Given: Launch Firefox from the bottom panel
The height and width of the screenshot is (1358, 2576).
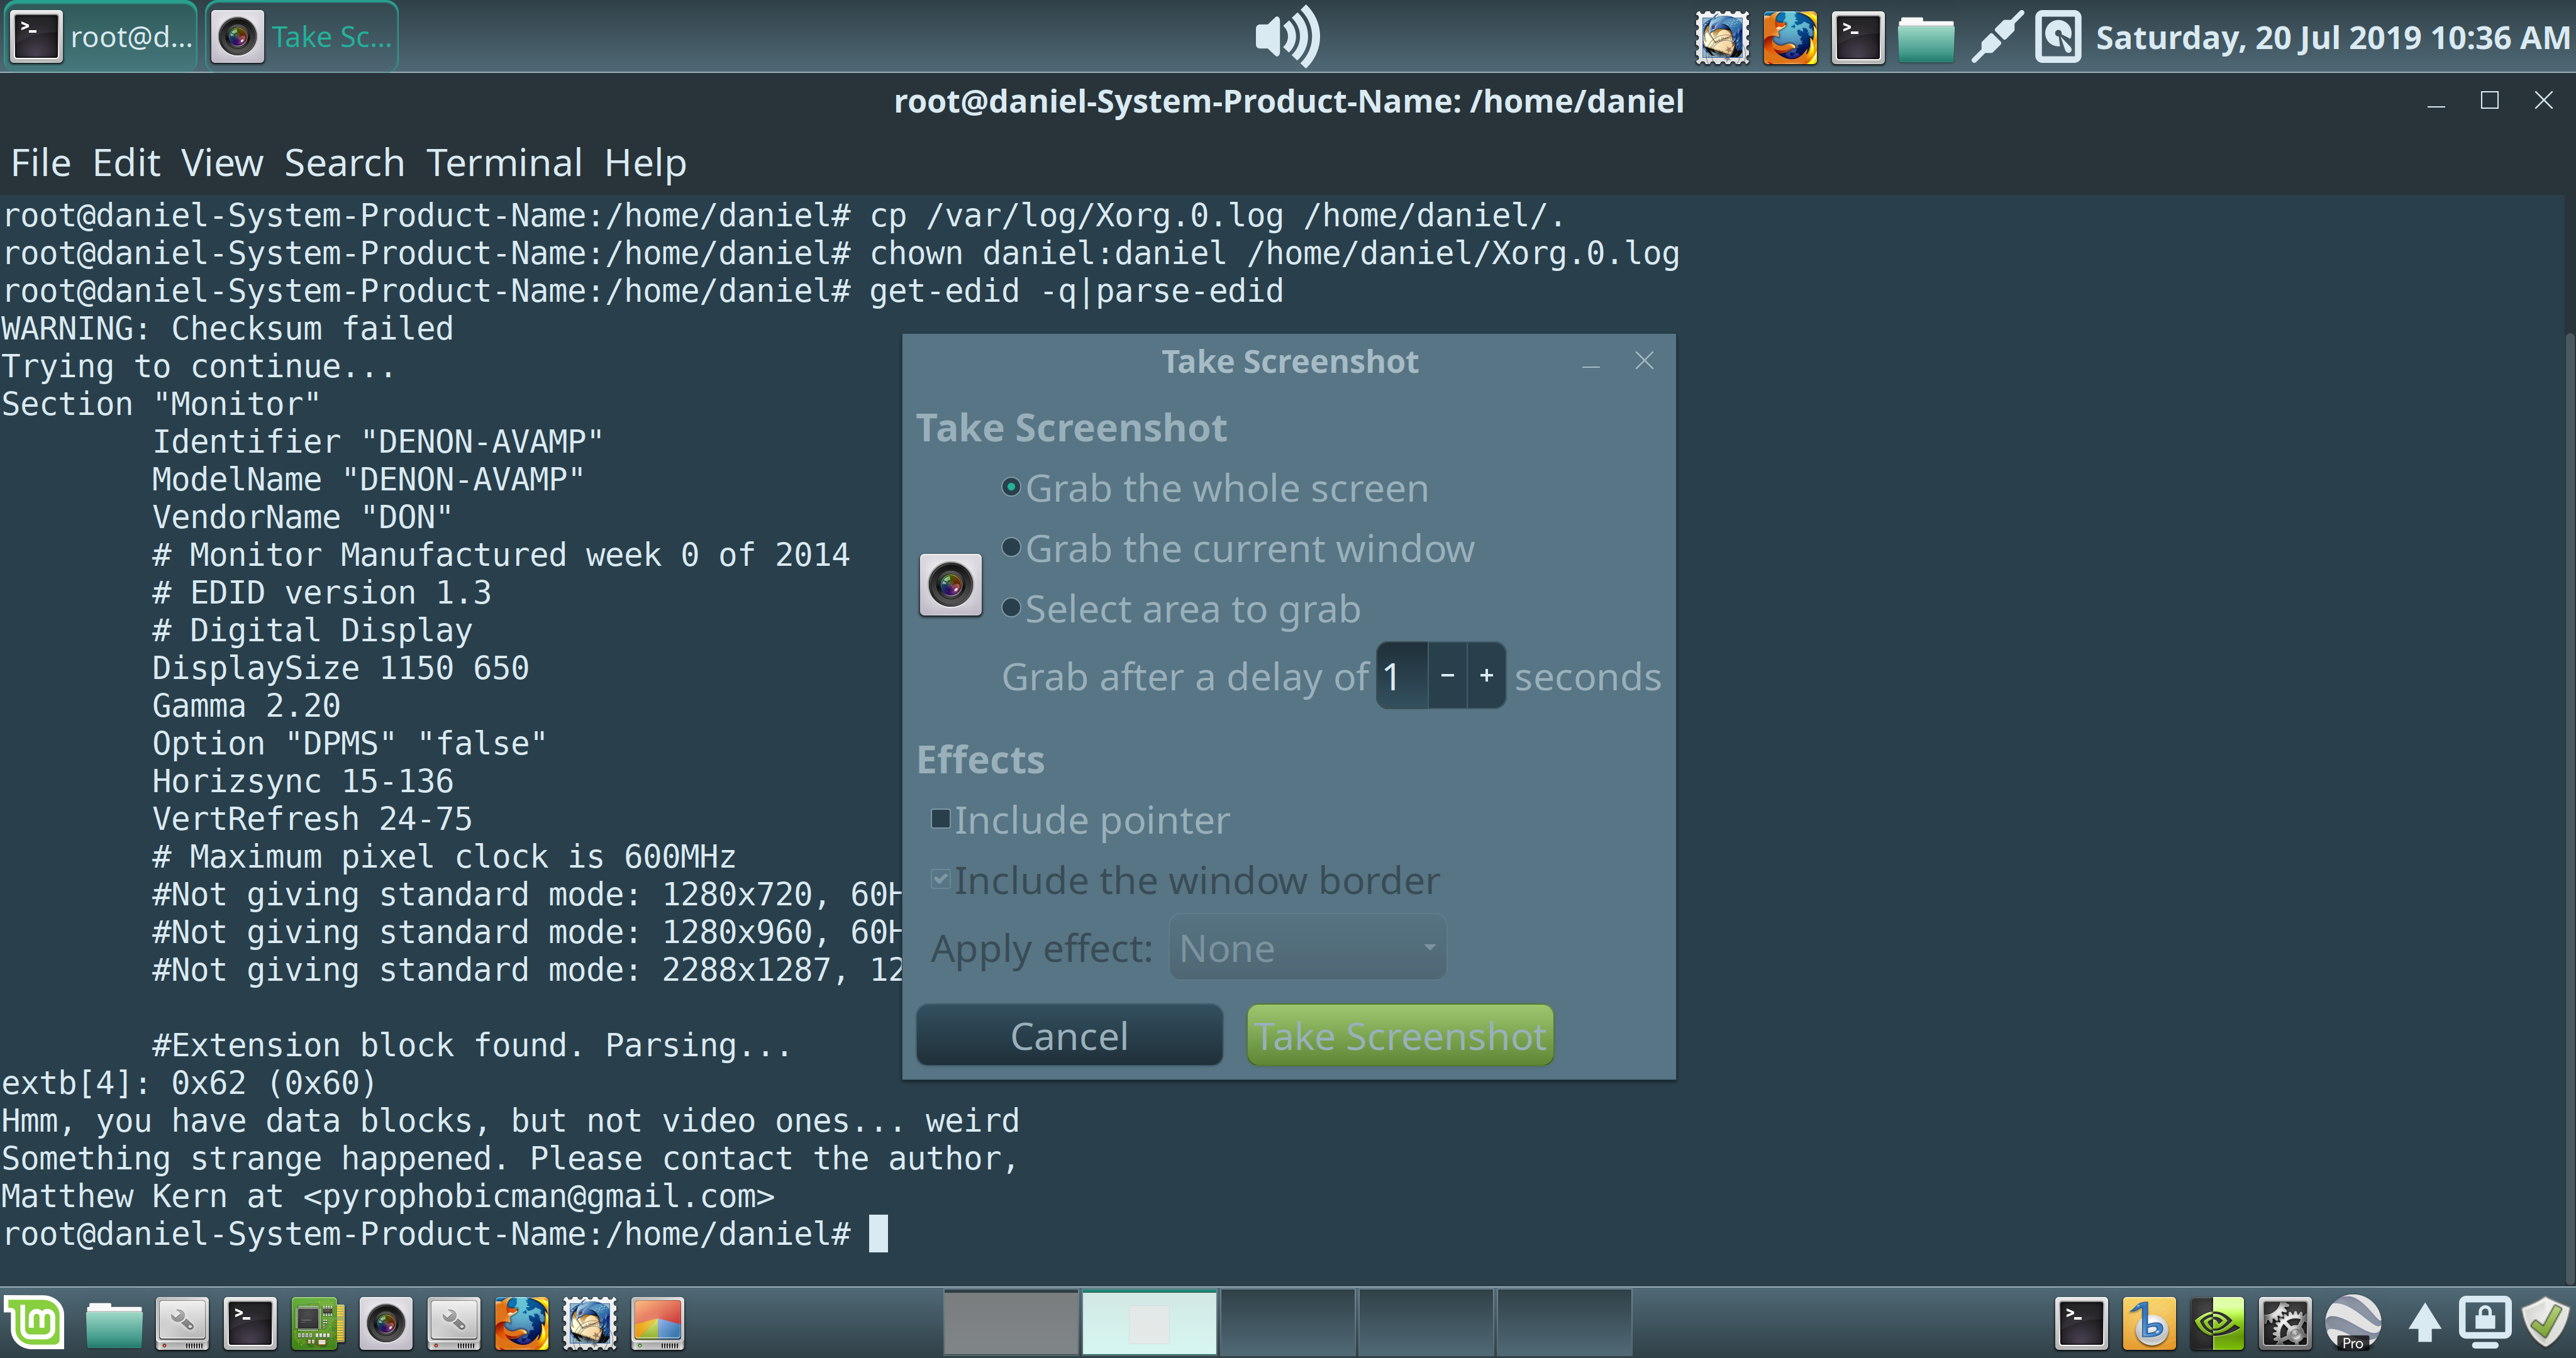Looking at the screenshot, I should tap(521, 1324).
